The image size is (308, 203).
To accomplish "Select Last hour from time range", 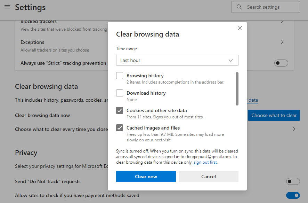I will tap(177, 60).
